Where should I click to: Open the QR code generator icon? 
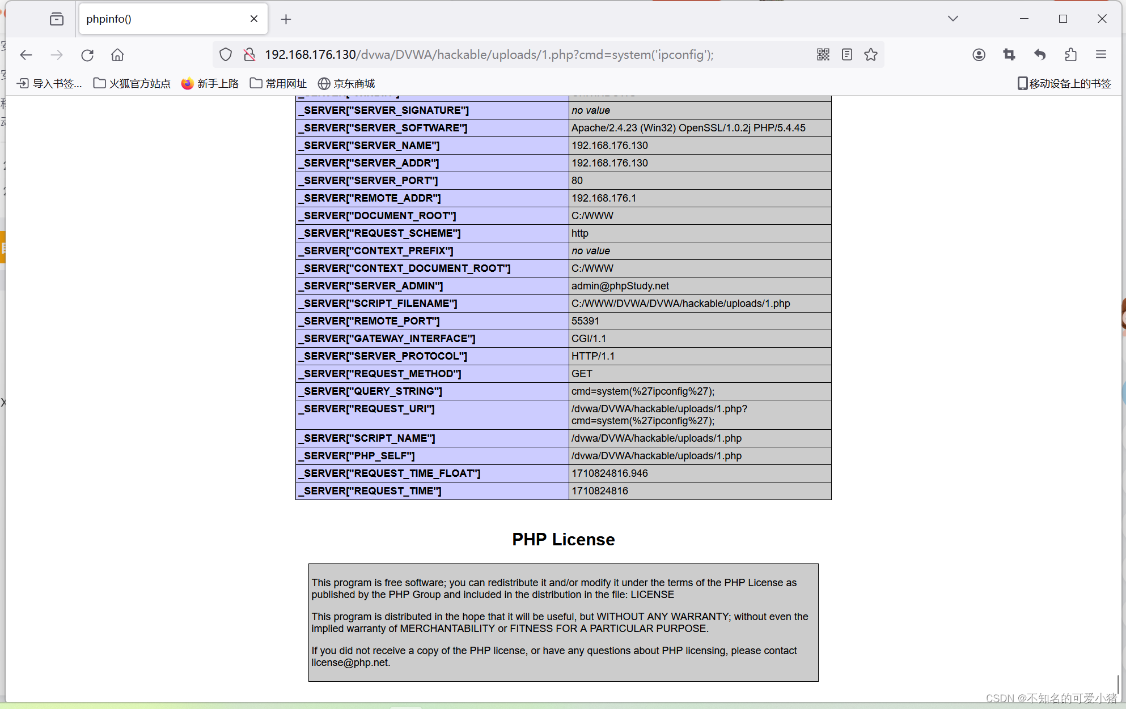pos(823,54)
